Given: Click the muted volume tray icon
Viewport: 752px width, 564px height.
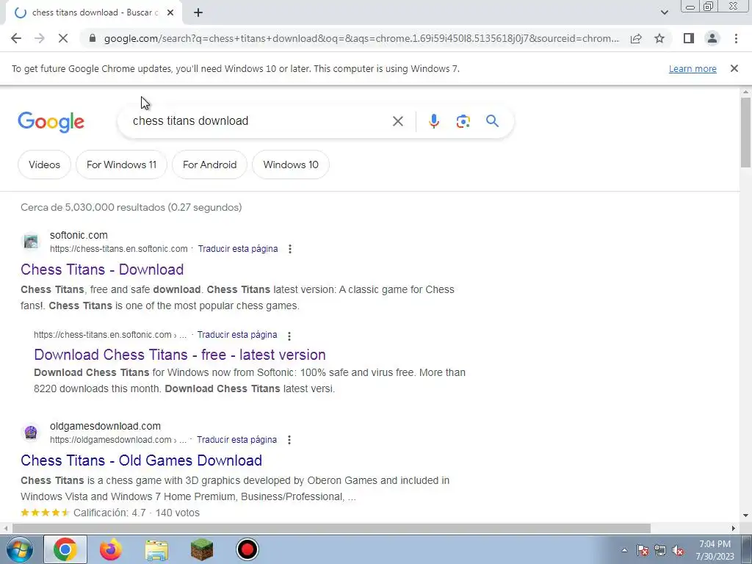Looking at the screenshot, I should pyautogui.click(x=678, y=551).
